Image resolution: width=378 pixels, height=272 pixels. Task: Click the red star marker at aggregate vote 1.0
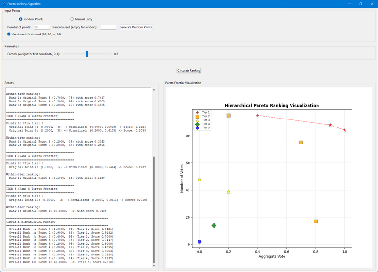pos(345,130)
